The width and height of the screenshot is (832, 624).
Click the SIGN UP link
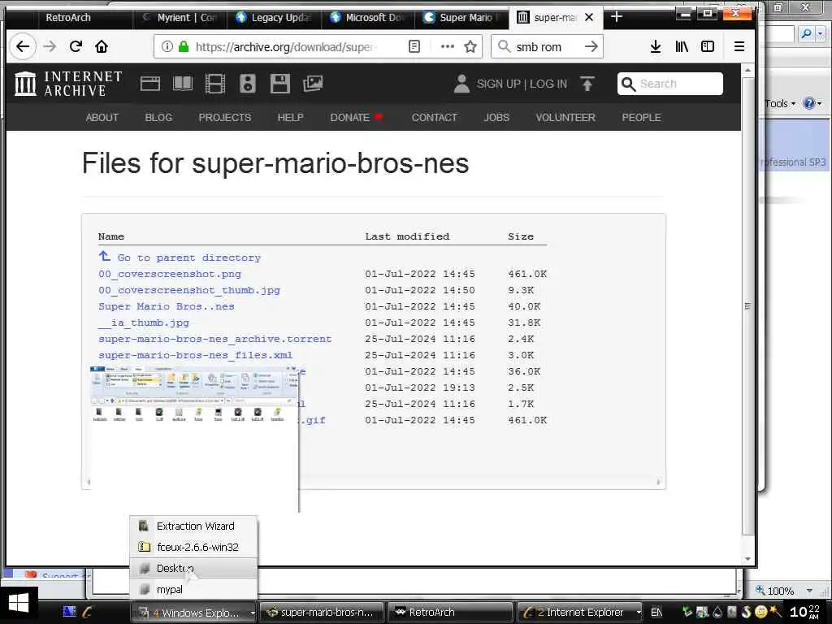[498, 84]
